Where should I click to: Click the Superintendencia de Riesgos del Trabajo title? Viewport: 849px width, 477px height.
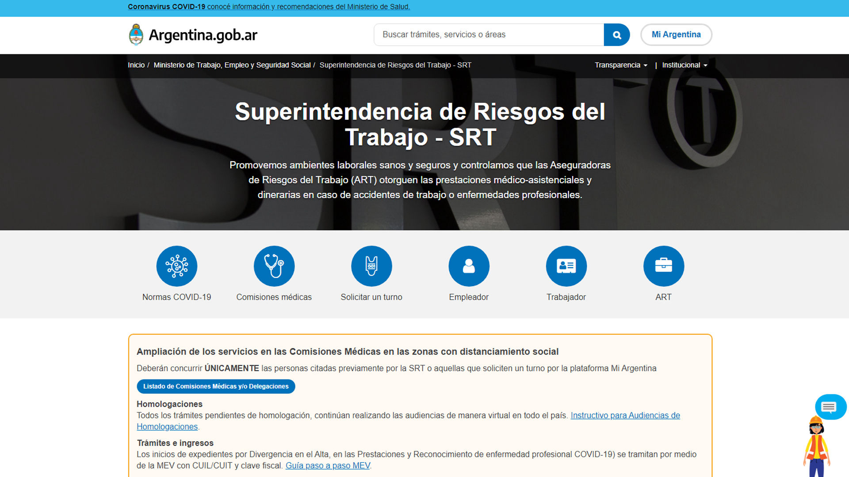coord(420,124)
